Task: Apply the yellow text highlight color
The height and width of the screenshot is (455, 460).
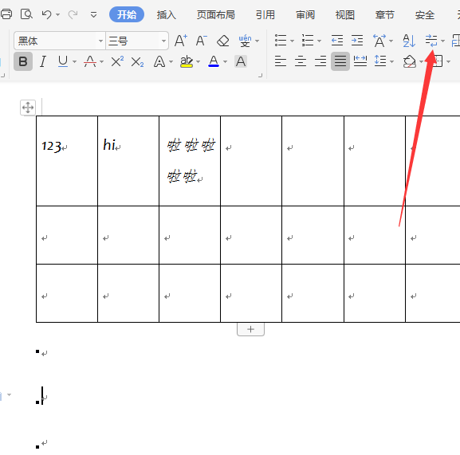Action: pos(187,61)
